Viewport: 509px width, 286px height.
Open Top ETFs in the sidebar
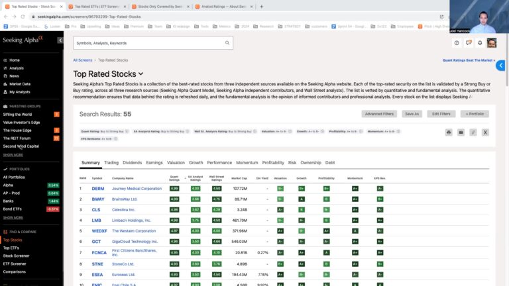(11, 248)
